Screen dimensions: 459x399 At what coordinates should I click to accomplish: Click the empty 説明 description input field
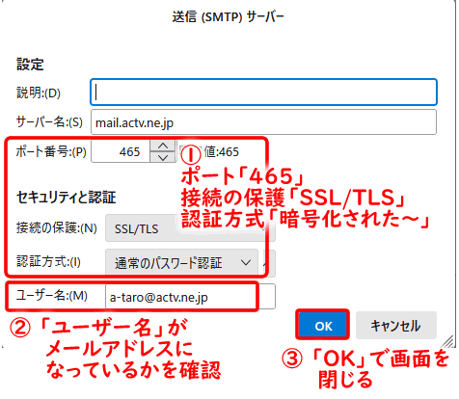tap(263, 93)
